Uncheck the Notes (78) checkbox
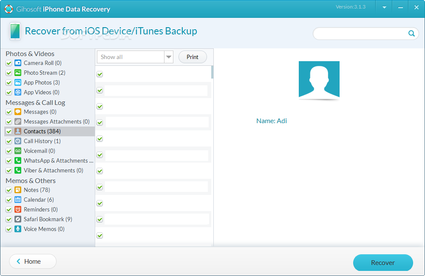 pyautogui.click(x=8, y=190)
